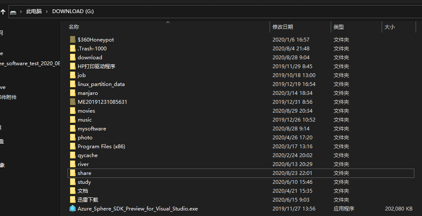Click the linux_partition_data folder icon
The height and width of the screenshot is (216, 422).
tap(73, 84)
